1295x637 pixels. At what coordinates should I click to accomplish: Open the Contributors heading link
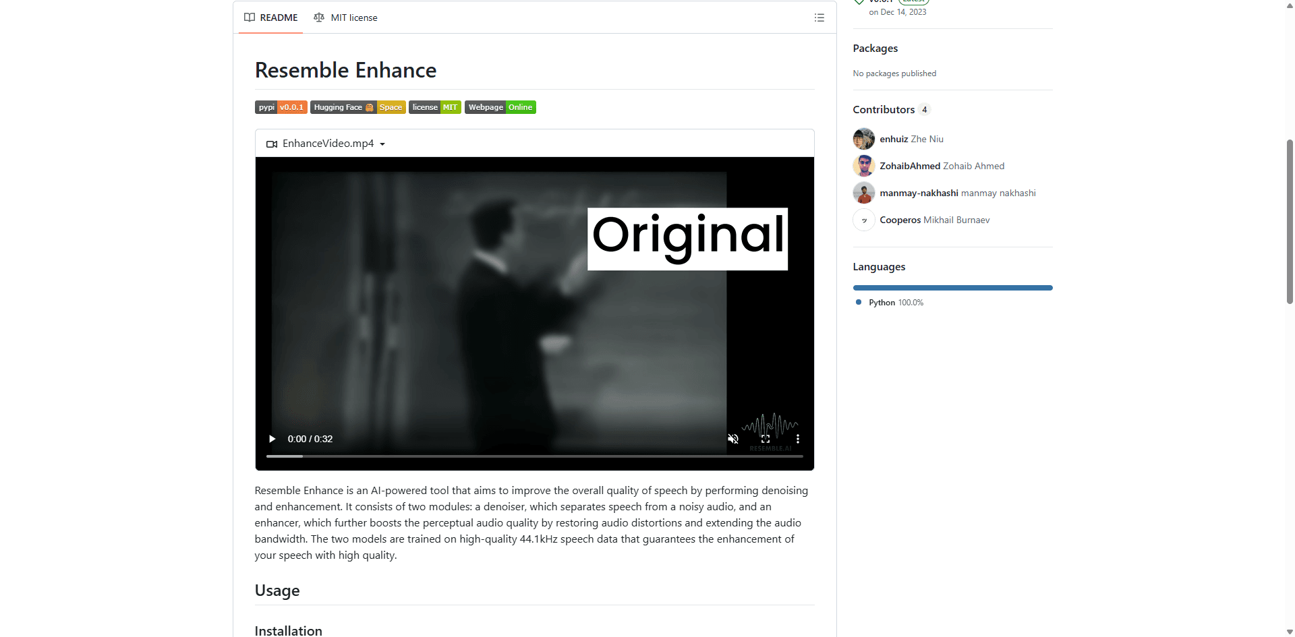coord(884,109)
